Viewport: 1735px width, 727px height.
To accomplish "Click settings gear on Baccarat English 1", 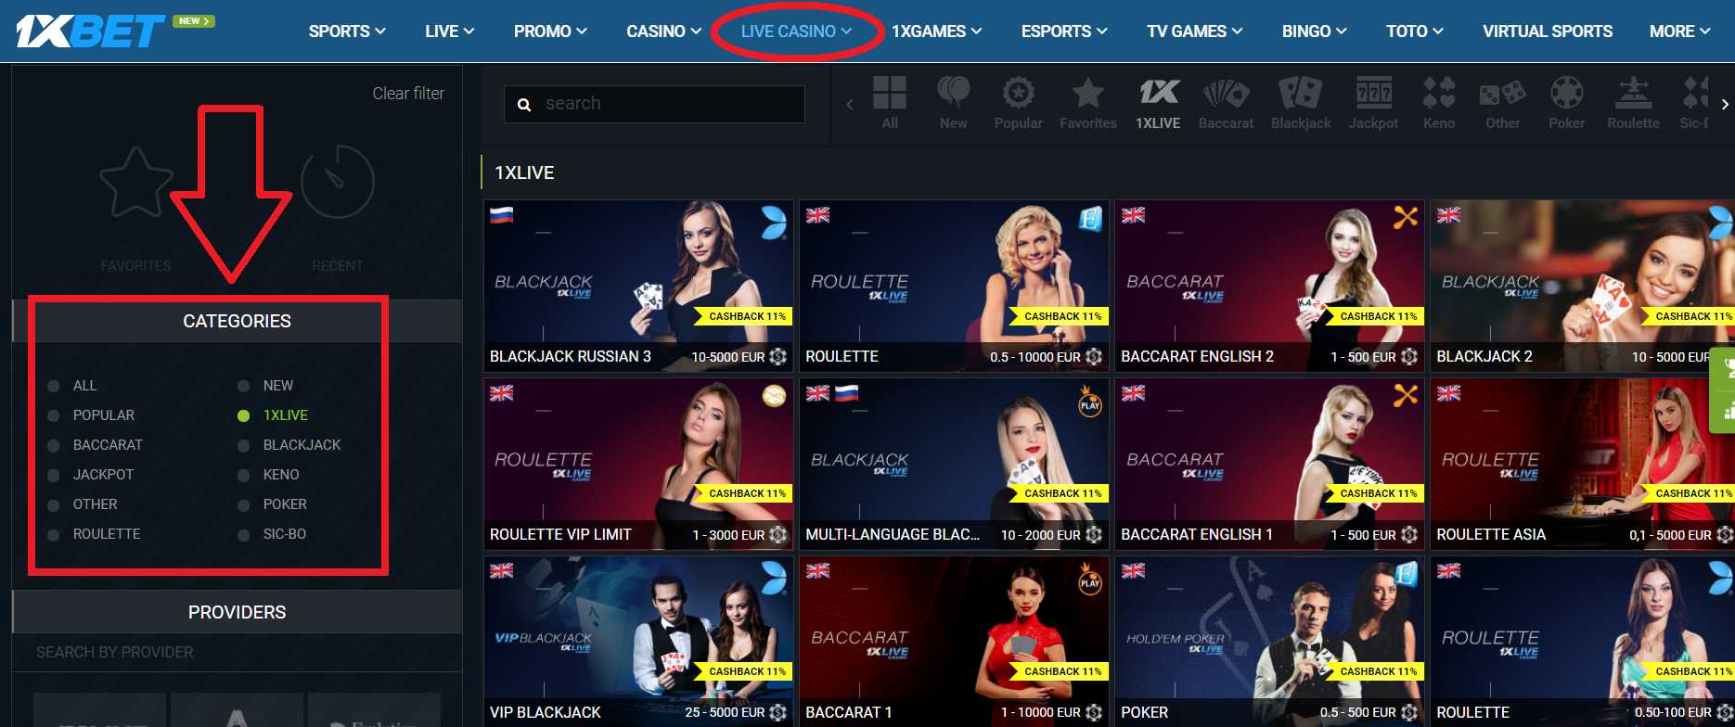I will point(1409,534).
